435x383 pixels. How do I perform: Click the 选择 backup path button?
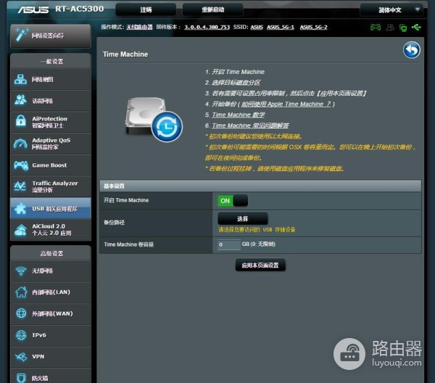243,218
